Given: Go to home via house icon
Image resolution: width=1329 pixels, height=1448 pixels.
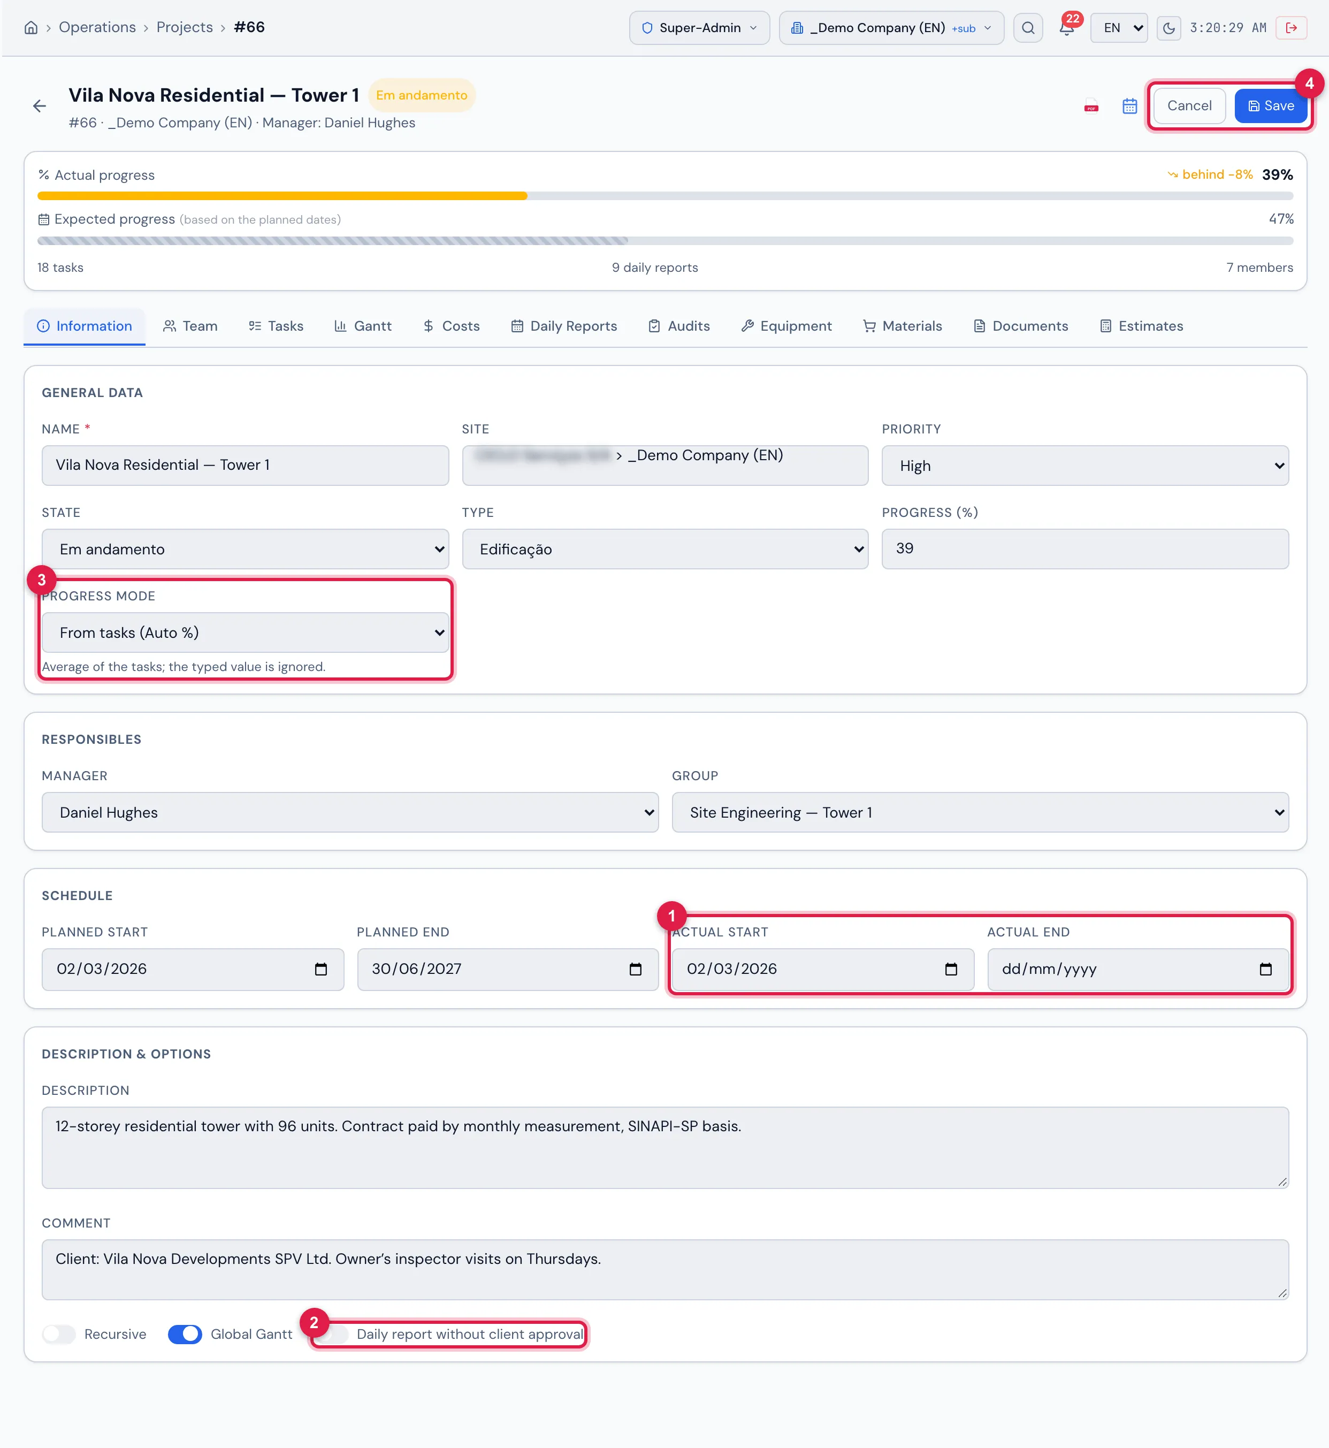Looking at the screenshot, I should click(x=31, y=27).
